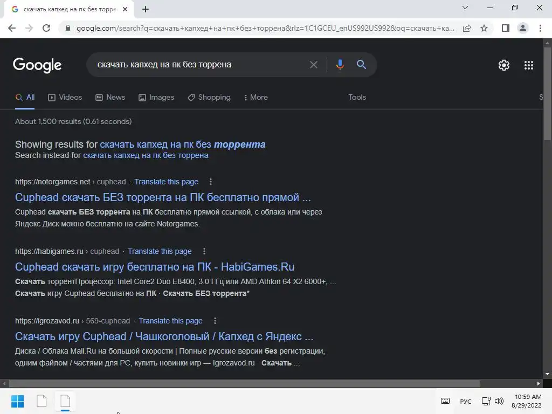Image resolution: width=552 pixels, height=414 pixels.
Task: Start voice search with microphone
Action: pyautogui.click(x=340, y=65)
